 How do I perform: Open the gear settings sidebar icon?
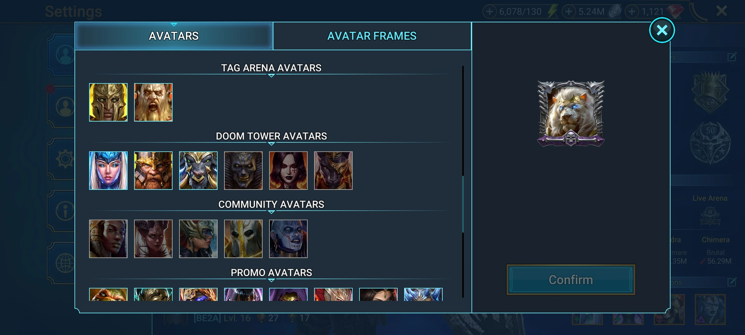(65, 159)
